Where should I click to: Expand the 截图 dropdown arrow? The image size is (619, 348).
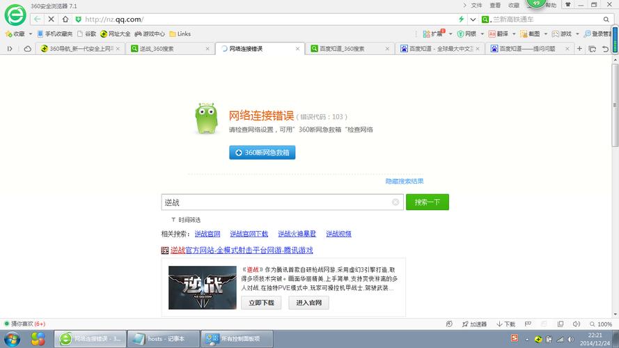click(x=546, y=34)
